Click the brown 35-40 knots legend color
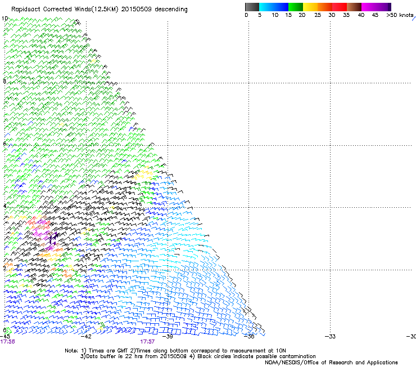 click(354, 7)
